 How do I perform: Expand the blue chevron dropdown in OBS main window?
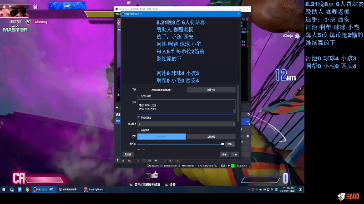(248, 121)
